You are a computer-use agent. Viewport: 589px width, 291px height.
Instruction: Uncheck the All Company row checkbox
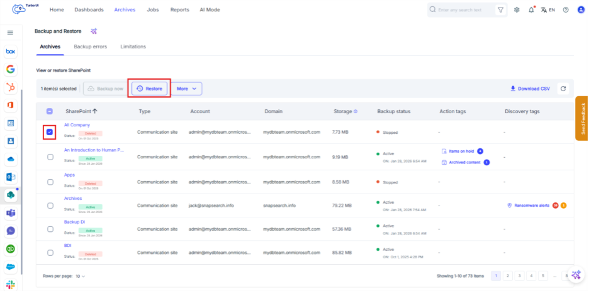pos(50,133)
